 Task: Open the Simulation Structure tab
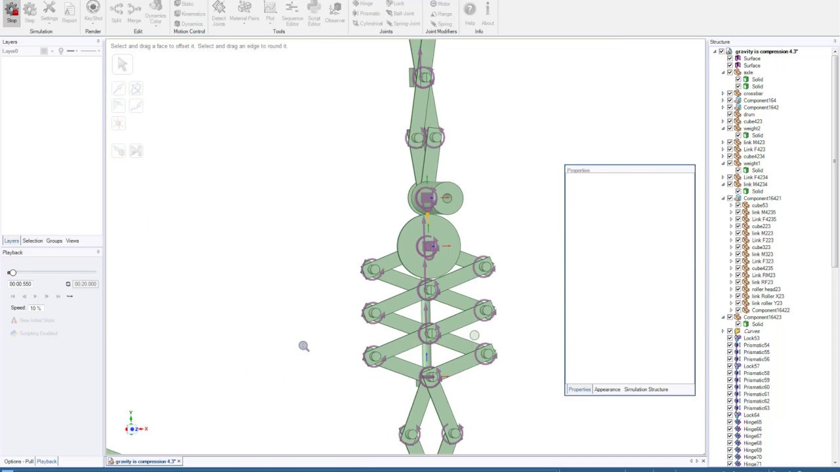click(646, 389)
